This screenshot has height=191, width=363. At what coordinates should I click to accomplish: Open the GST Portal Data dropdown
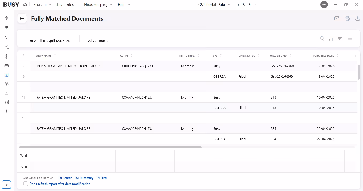pyautogui.click(x=214, y=5)
